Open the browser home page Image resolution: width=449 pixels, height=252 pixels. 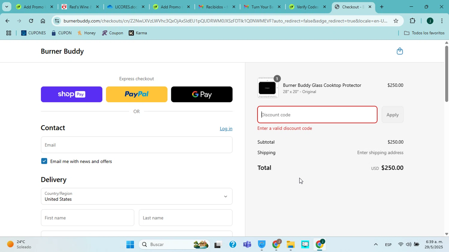(x=43, y=21)
